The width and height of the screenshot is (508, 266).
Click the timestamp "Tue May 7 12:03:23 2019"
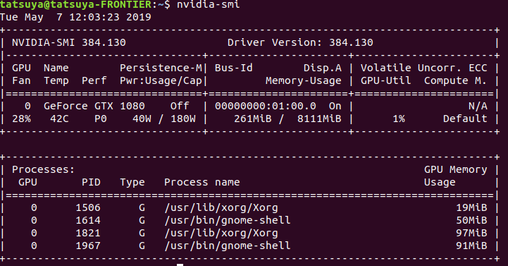click(x=75, y=17)
